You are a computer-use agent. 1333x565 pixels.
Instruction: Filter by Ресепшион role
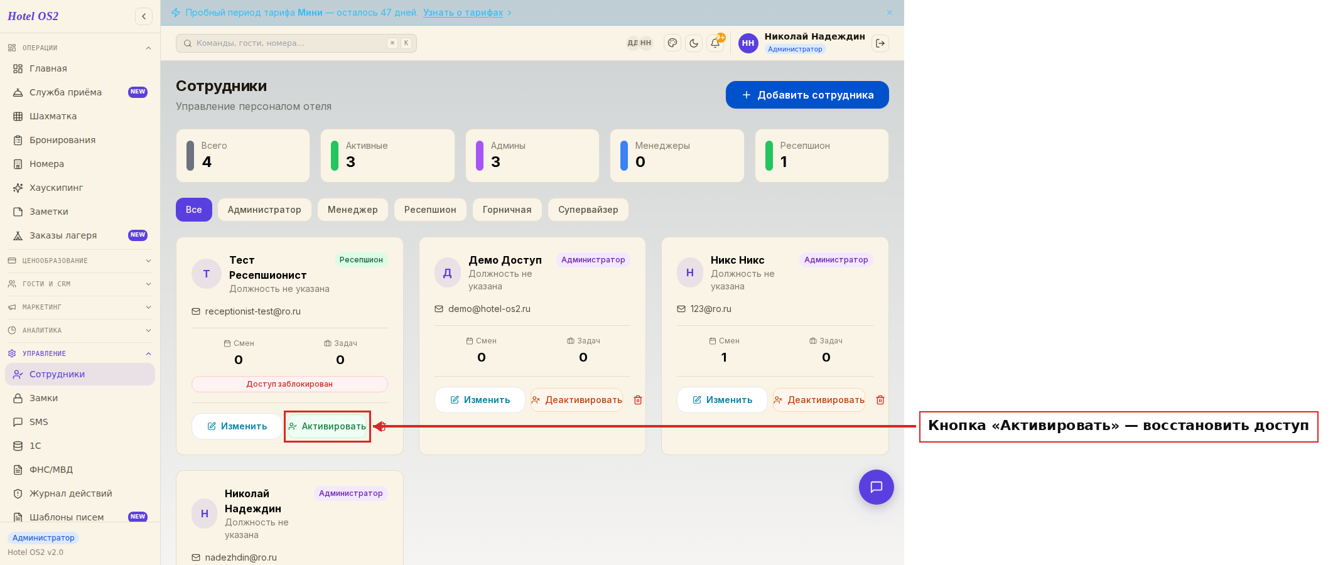[430, 210]
